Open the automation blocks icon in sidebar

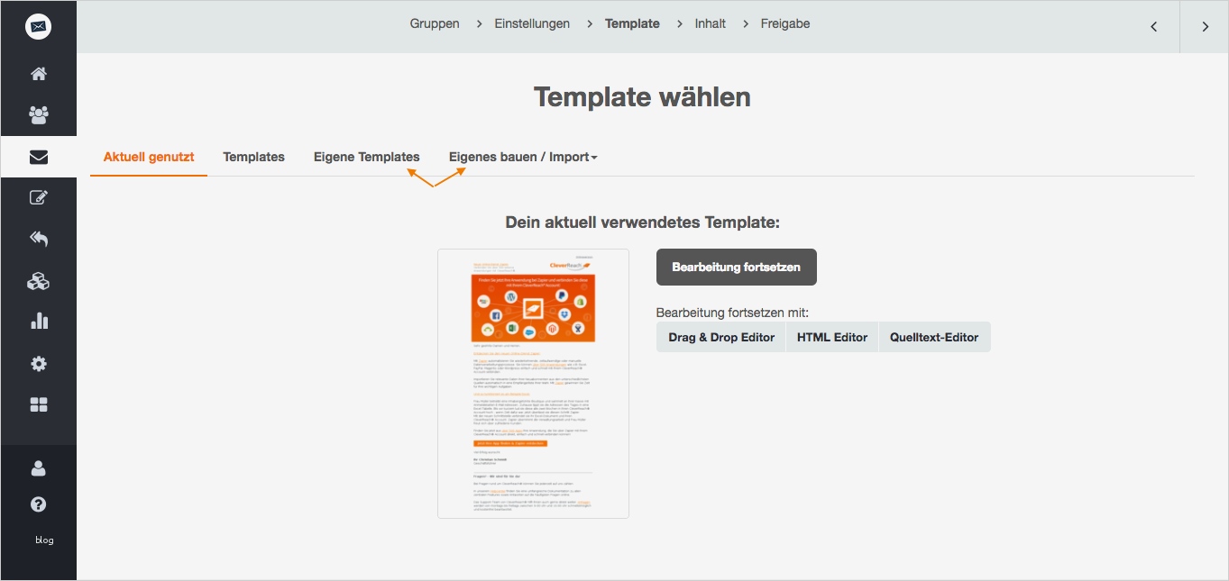[x=38, y=280]
